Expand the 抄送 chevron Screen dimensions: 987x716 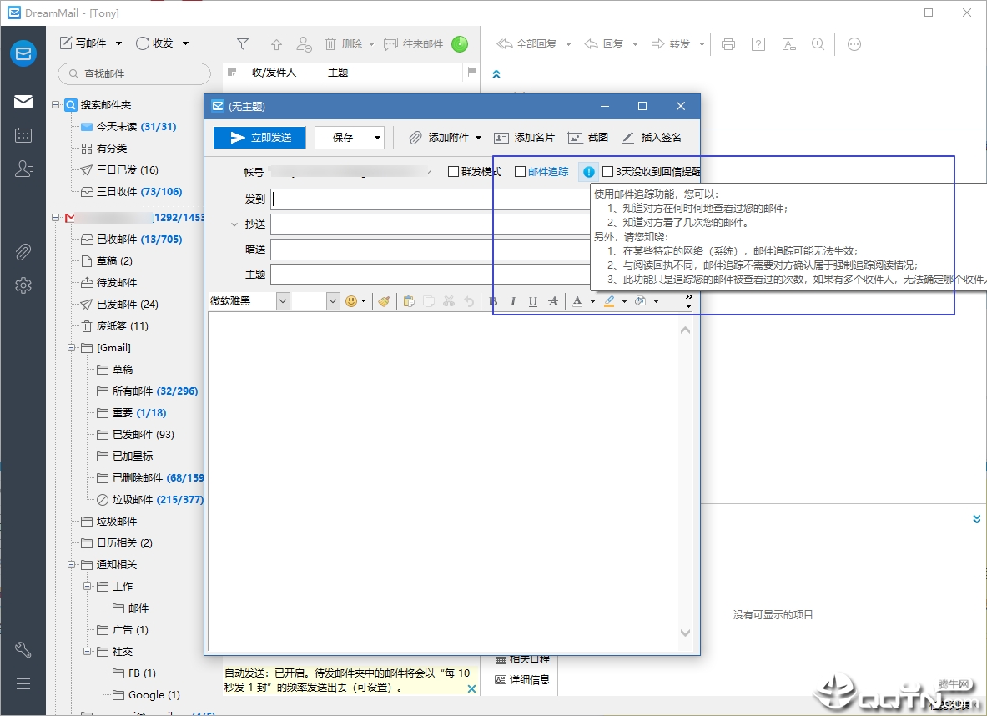[234, 224]
